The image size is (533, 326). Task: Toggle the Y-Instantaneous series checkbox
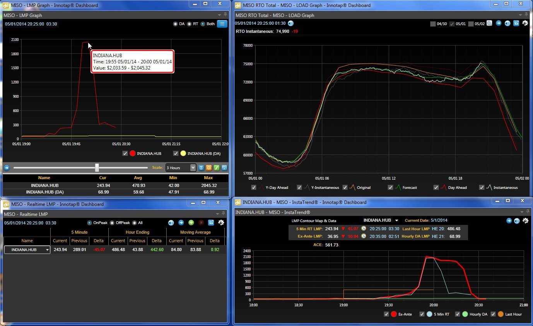pos(299,187)
